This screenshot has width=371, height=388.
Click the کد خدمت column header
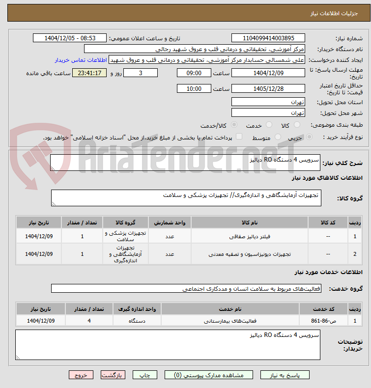coord(323,309)
